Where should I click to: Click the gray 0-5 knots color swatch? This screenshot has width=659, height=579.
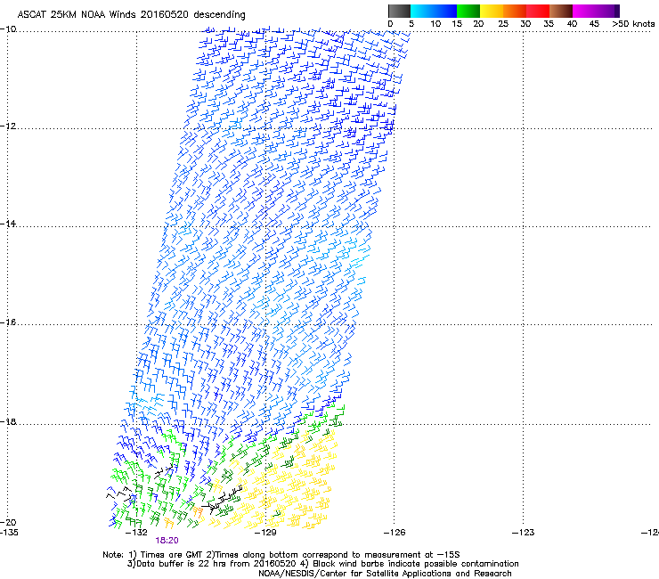pyautogui.click(x=399, y=11)
